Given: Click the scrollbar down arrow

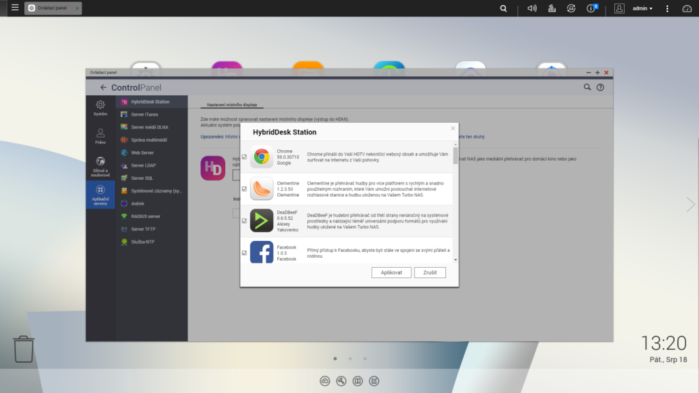Looking at the screenshot, I should point(455,260).
